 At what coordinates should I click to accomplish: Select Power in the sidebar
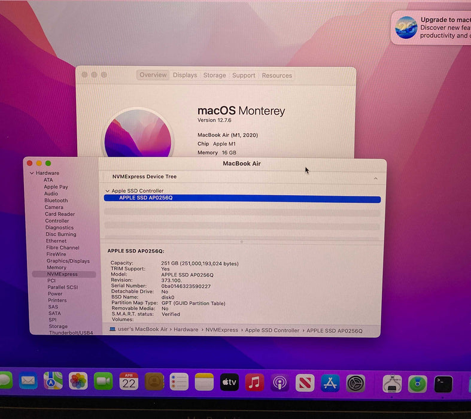point(55,294)
